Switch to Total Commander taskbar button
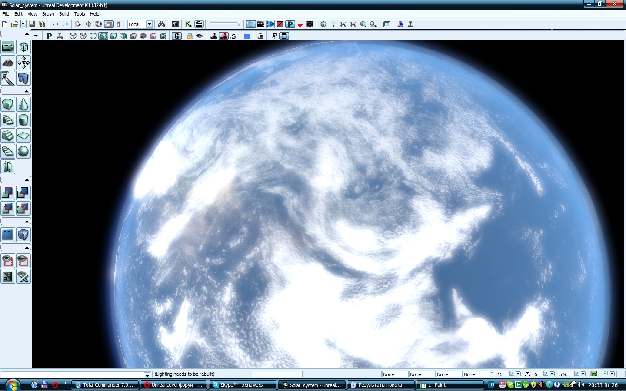 (x=105, y=385)
